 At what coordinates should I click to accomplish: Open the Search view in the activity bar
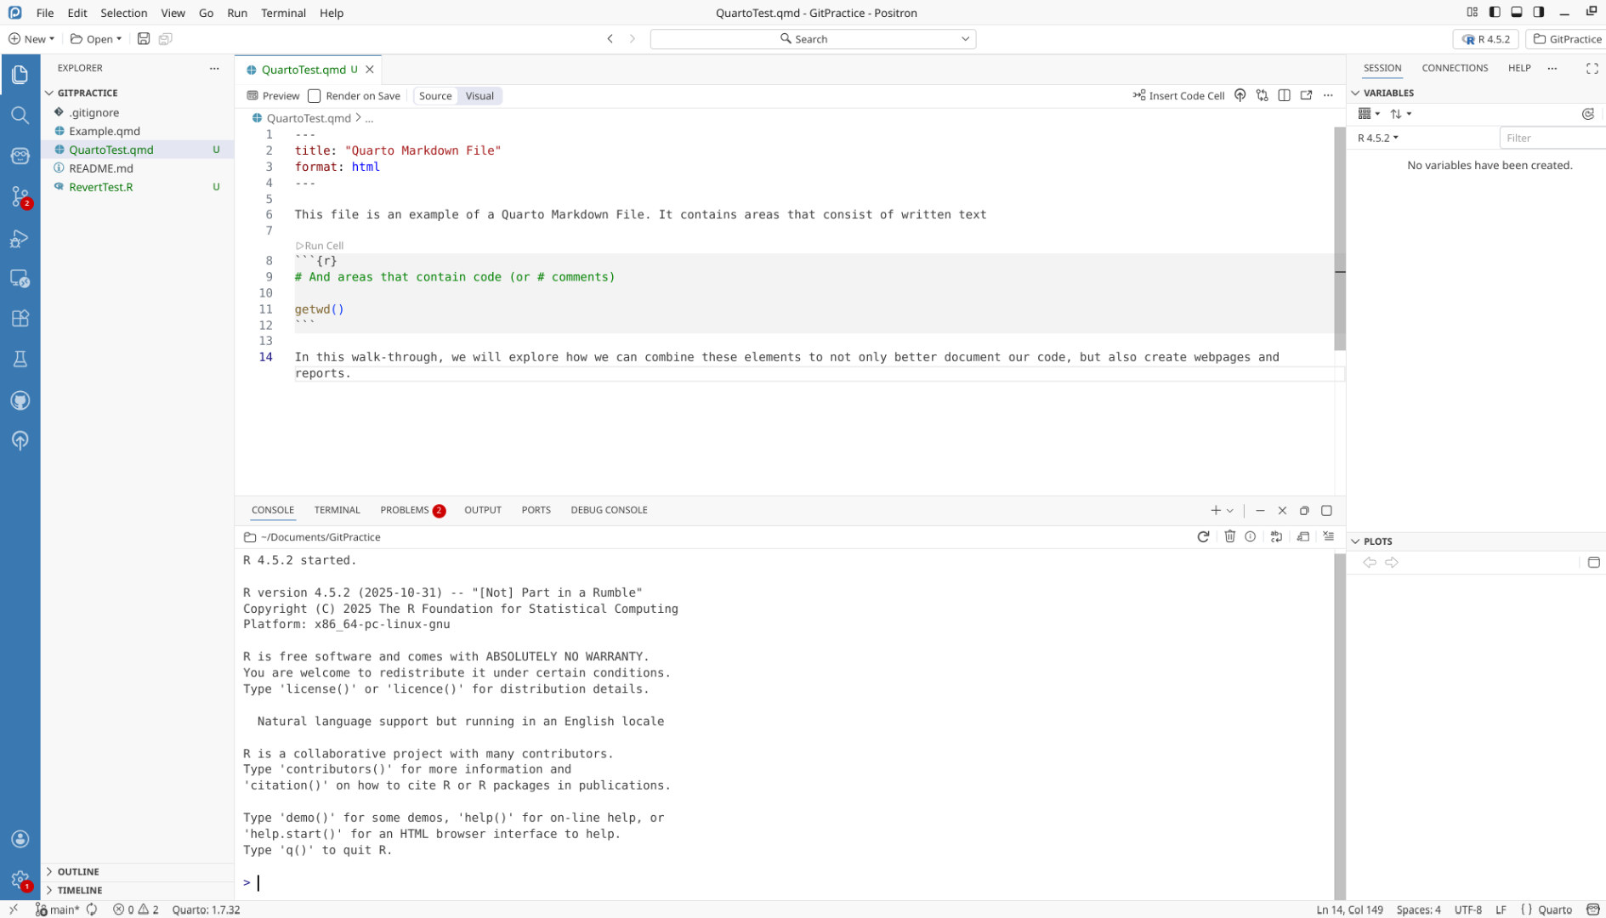(20, 115)
